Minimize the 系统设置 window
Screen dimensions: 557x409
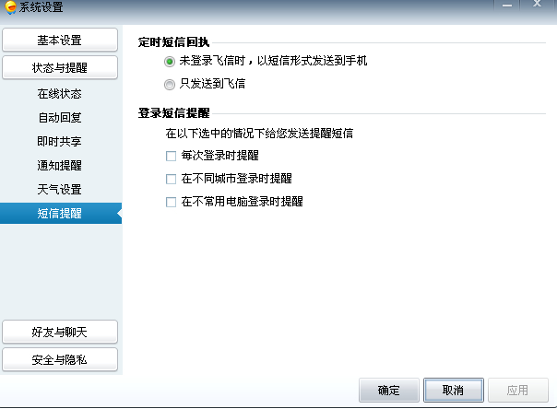(507, 6)
